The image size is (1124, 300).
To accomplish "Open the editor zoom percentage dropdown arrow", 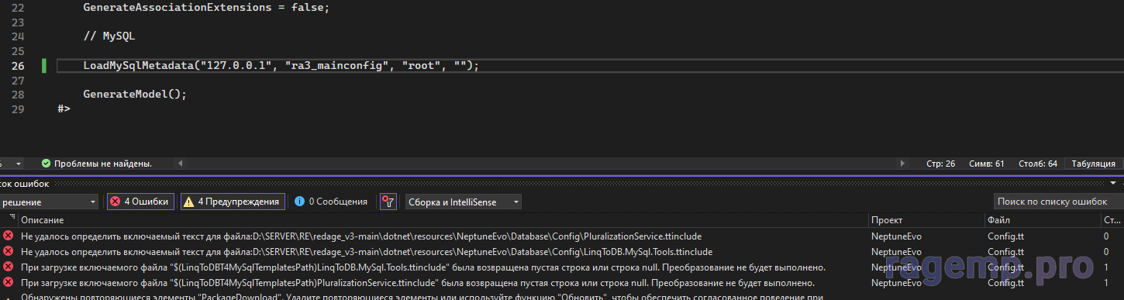I will tap(19, 164).
